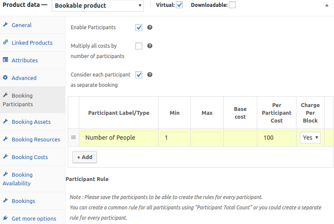Click the Bookings wrench icon
Viewport: 334px width, 224px height.
click(x=6, y=200)
